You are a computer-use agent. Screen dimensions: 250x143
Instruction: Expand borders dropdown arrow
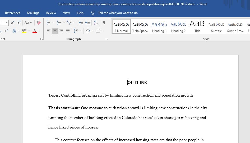click(103, 31)
